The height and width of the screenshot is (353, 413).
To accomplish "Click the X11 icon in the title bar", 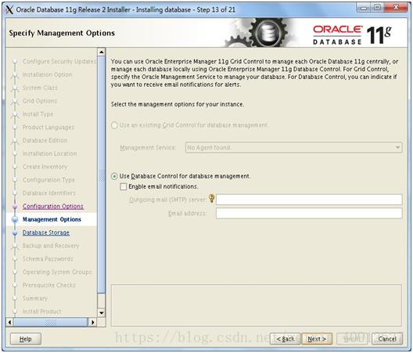I will point(9,9).
